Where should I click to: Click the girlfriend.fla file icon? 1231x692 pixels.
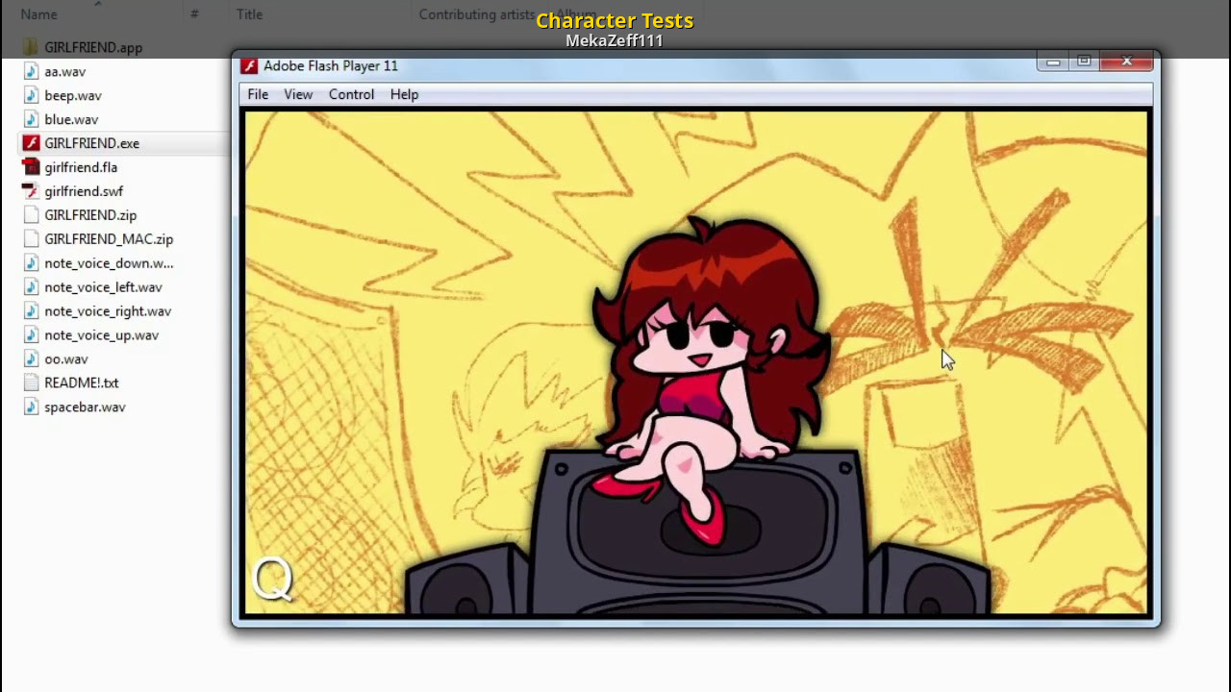coord(31,167)
